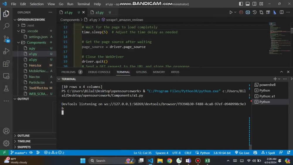The height and width of the screenshot is (165, 293).
Task: Open the Search view in activity bar
Action: (x=6, y=26)
